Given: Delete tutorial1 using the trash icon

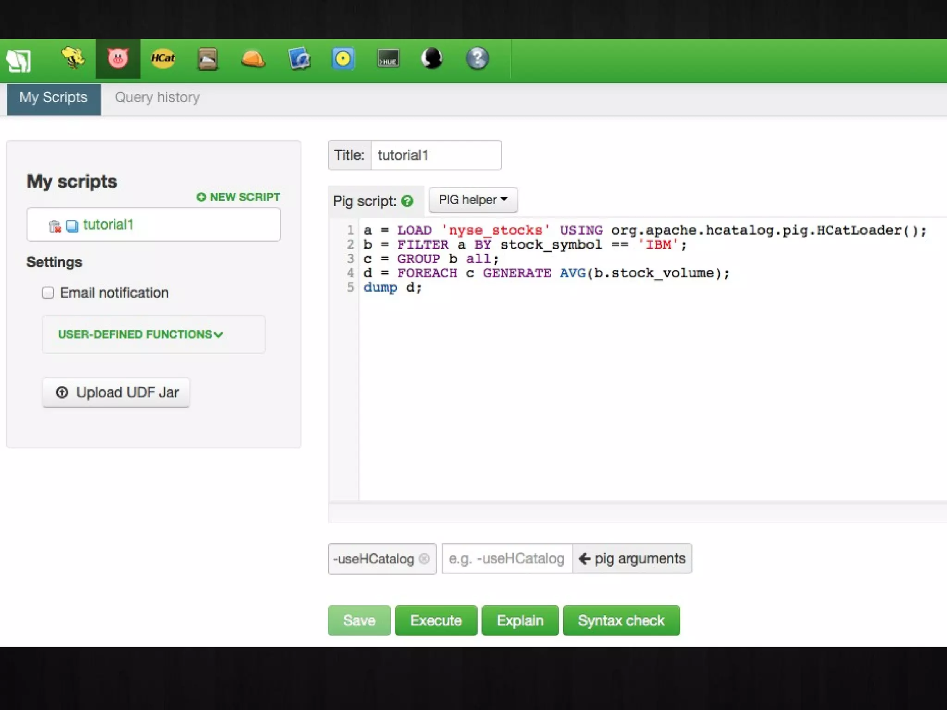Looking at the screenshot, I should (55, 226).
